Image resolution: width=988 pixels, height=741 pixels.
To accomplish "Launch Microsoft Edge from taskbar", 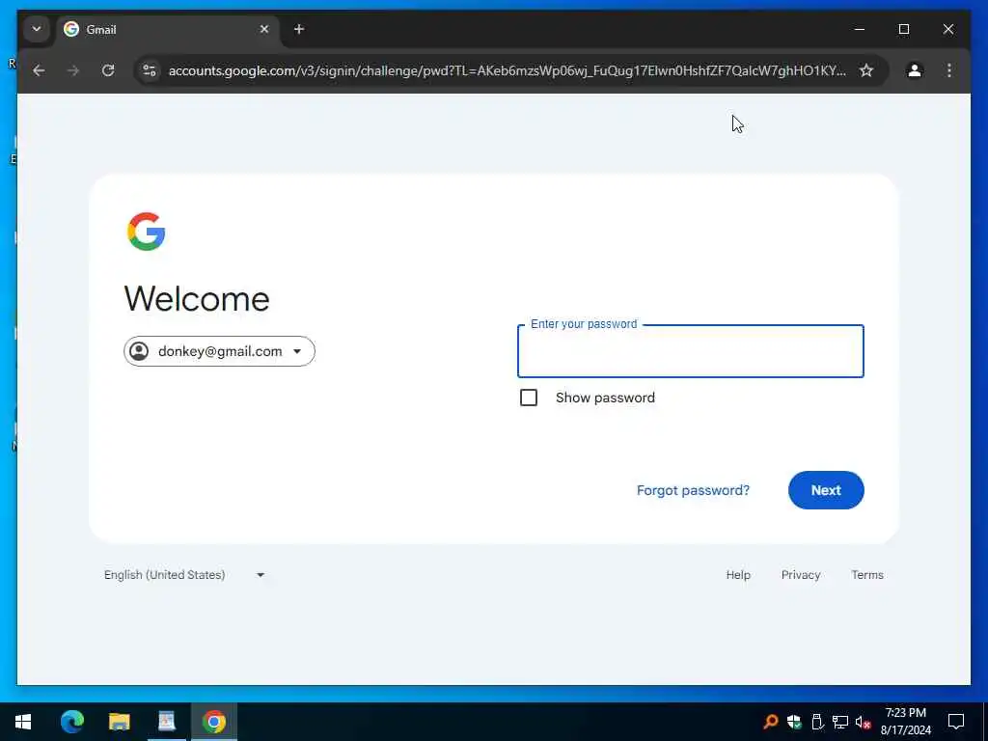I will (x=71, y=722).
